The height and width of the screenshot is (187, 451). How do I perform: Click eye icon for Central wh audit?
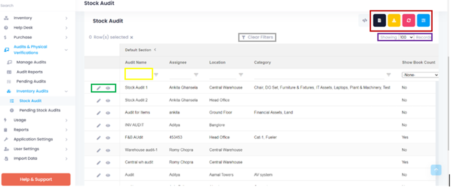(108, 163)
